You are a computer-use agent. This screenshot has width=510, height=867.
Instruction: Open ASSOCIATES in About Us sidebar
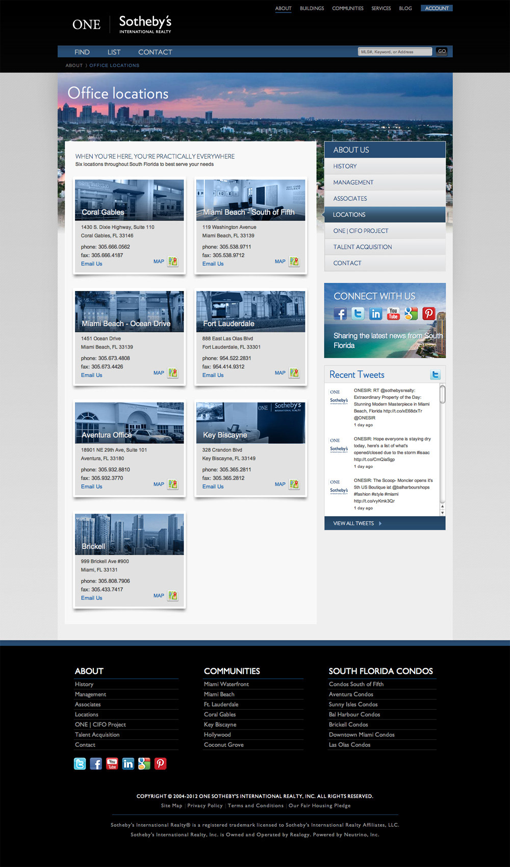(x=385, y=199)
